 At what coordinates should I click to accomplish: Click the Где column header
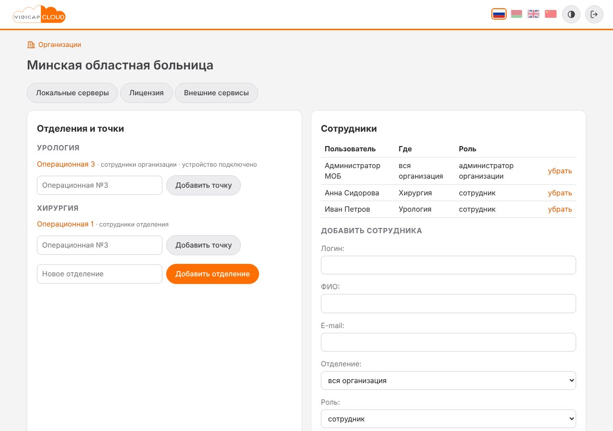[x=405, y=149]
